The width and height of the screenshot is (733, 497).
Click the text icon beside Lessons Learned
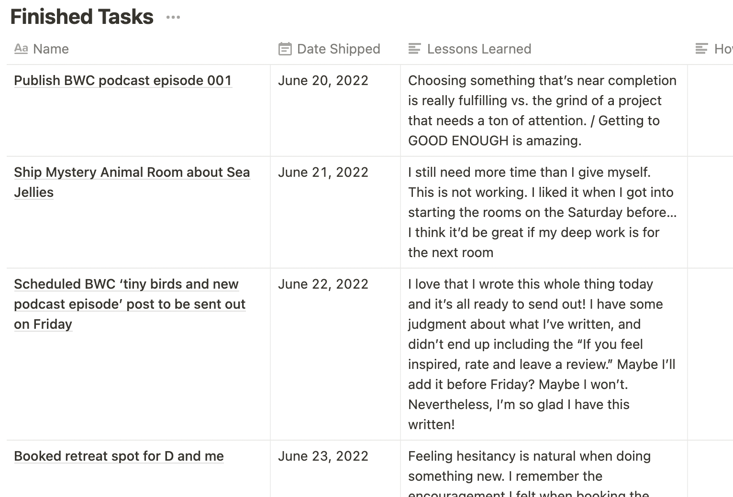[x=414, y=48]
